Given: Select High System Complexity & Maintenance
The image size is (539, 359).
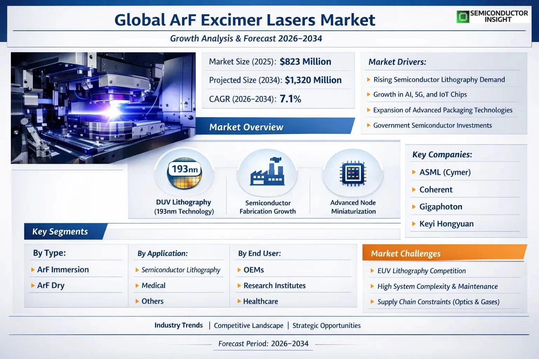Looking at the screenshot, I should tap(438, 286).
